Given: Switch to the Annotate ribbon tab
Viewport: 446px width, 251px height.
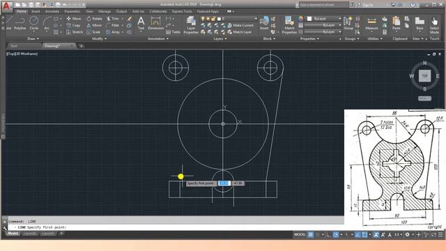Looking at the screenshot, I should (52, 11).
